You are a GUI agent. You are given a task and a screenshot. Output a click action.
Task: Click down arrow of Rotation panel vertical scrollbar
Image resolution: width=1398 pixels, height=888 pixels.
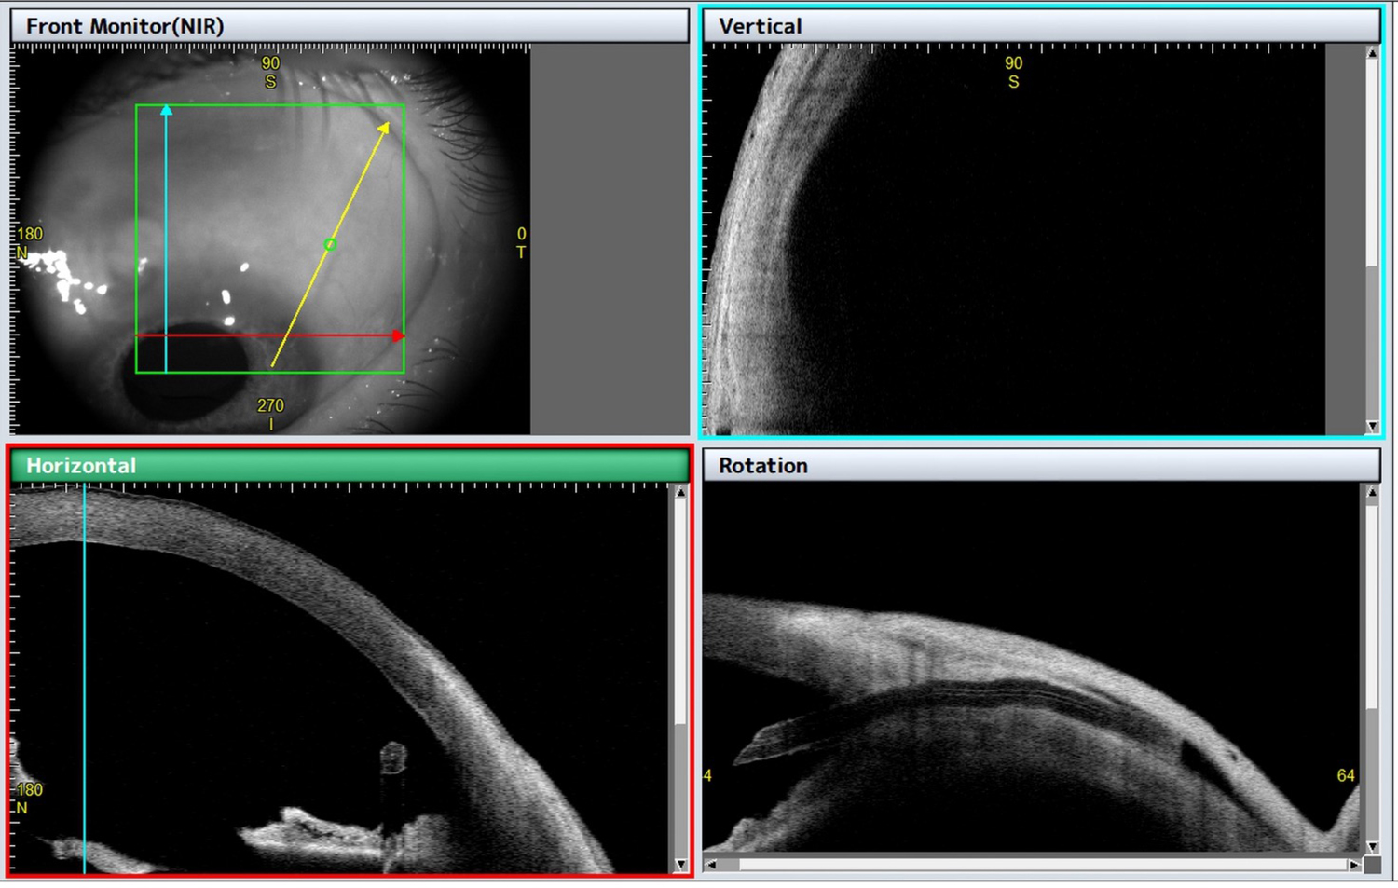click(x=1372, y=846)
